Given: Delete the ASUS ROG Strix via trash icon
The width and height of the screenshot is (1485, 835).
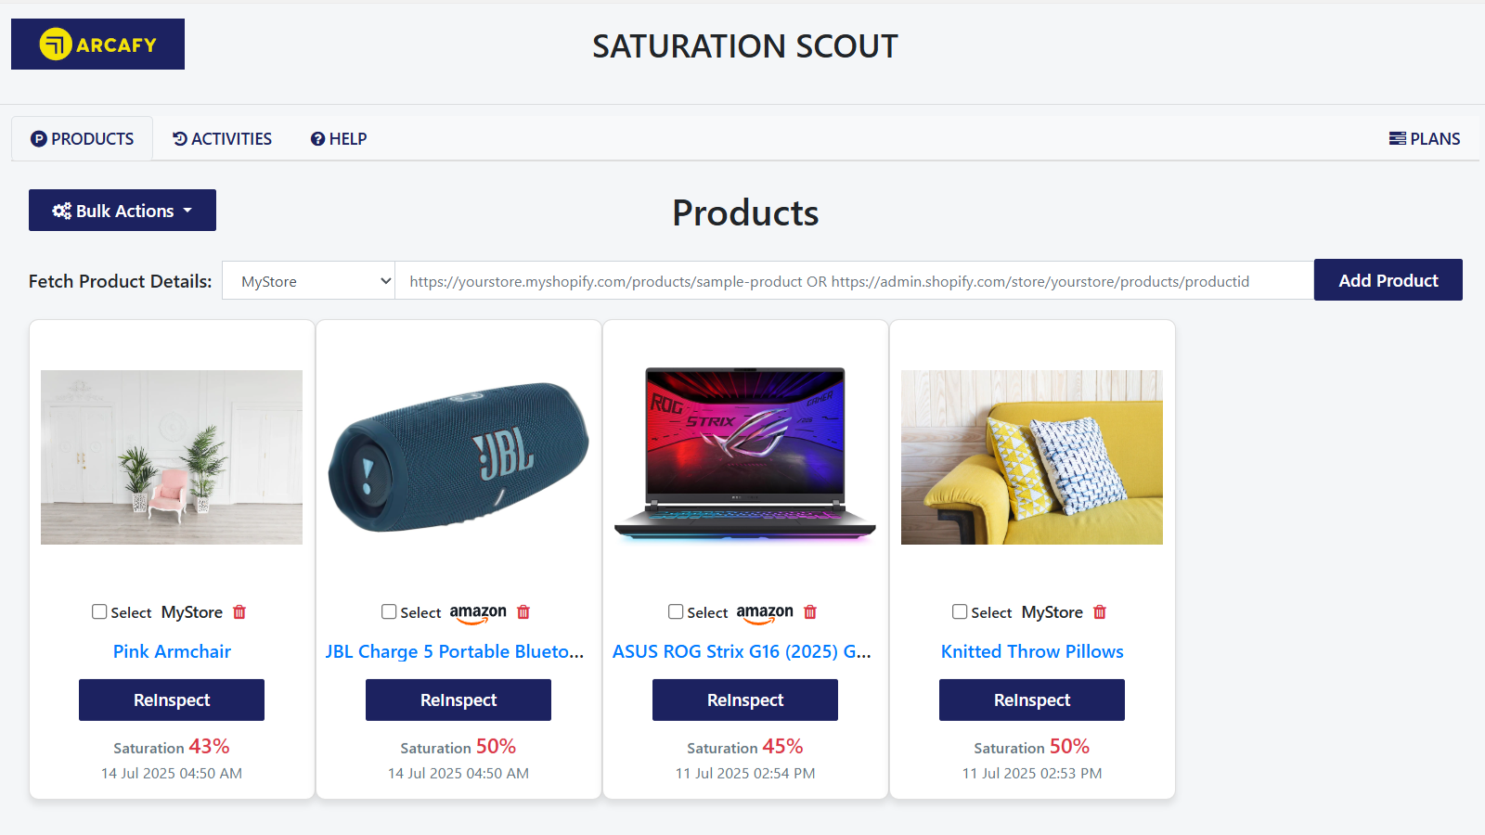Looking at the screenshot, I should point(809,612).
